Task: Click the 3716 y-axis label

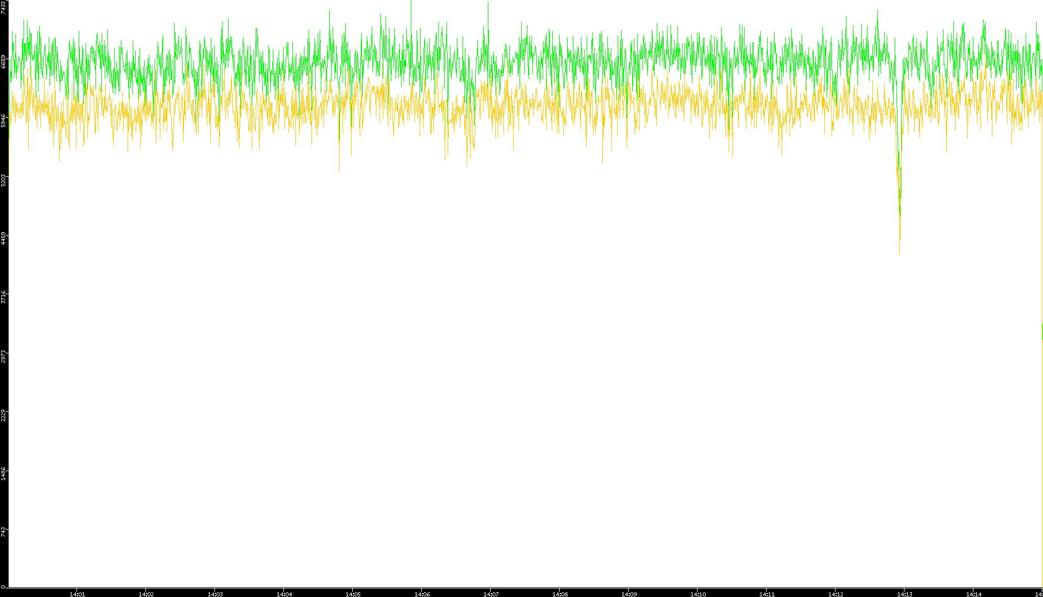Action: (x=3, y=298)
